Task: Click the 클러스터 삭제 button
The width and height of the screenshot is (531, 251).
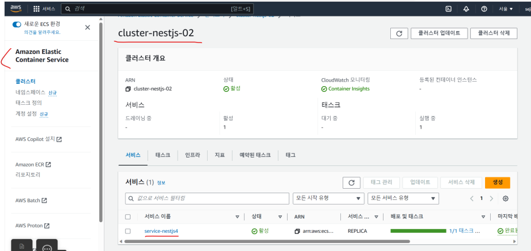Action: 494,33
